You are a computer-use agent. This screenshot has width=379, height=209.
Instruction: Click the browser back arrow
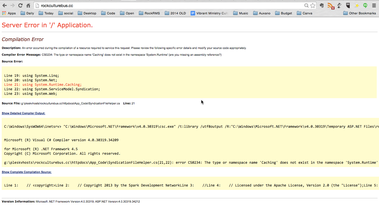coord(5,6)
